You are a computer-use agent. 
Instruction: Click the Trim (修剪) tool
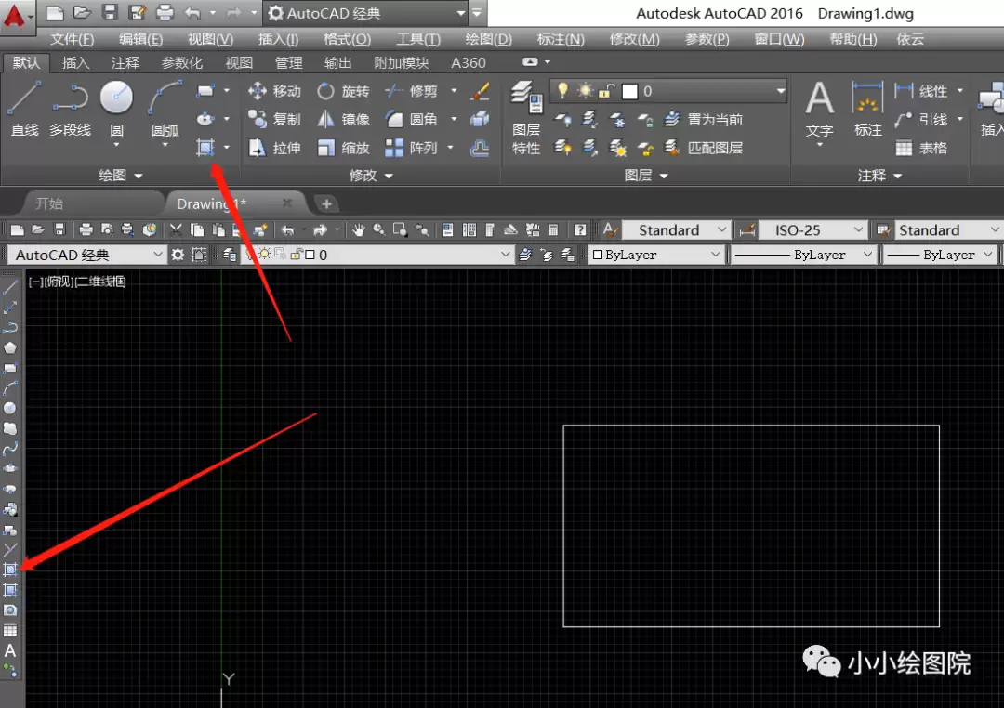click(411, 92)
